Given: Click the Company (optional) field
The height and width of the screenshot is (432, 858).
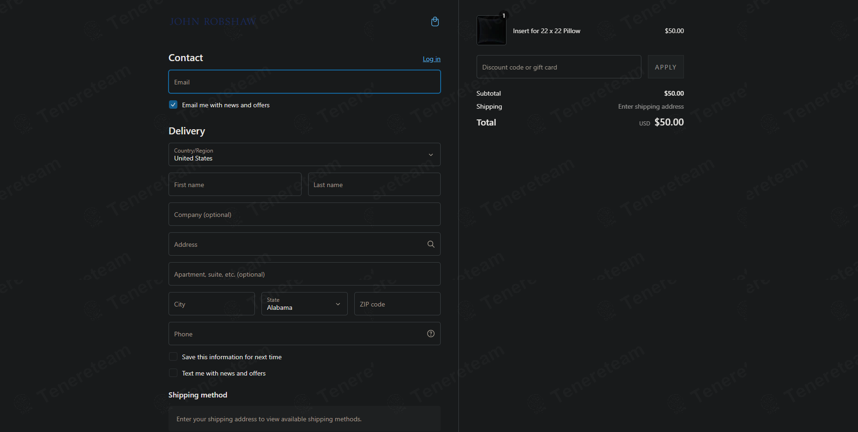Looking at the screenshot, I should pyautogui.click(x=304, y=214).
